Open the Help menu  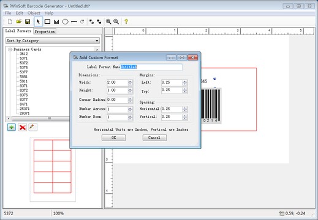tap(49, 13)
